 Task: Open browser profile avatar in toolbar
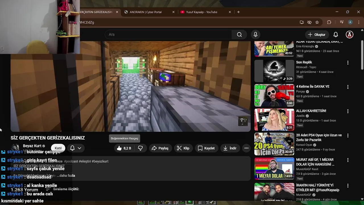pos(350,22)
